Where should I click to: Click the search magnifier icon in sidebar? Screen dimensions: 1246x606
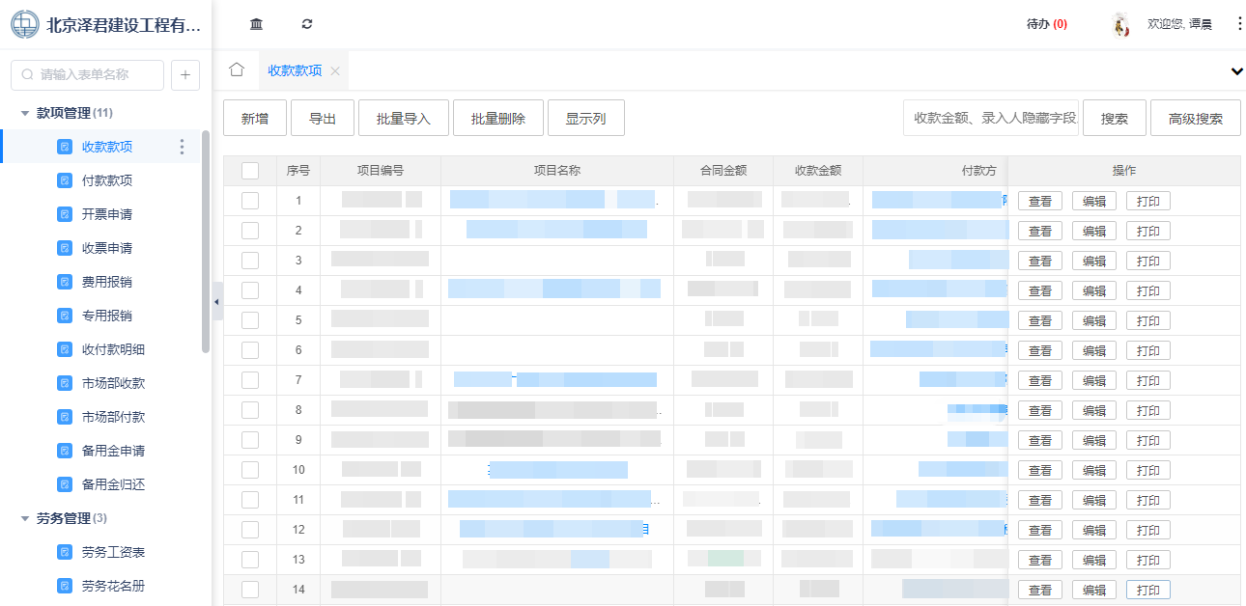[27, 74]
